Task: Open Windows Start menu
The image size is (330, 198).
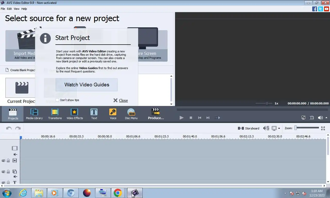Action: coord(7,193)
